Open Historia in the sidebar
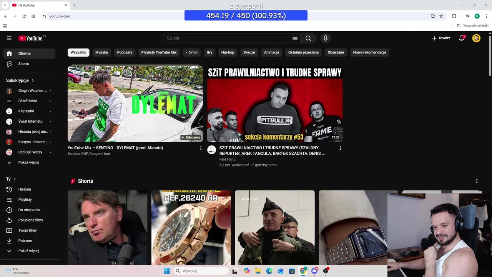 point(29,189)
